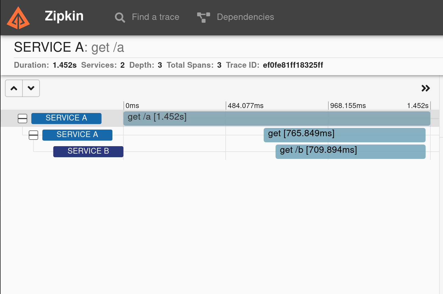Select the root SERVICE A service label
The height and width of the screenshot is (294, 443).
point(66,118)
